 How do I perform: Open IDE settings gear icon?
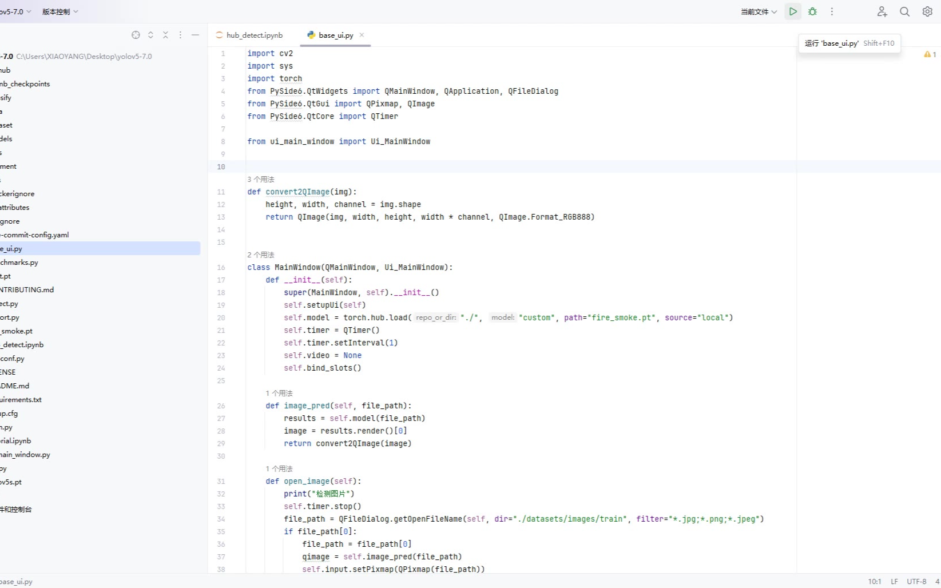pos(927,11)
